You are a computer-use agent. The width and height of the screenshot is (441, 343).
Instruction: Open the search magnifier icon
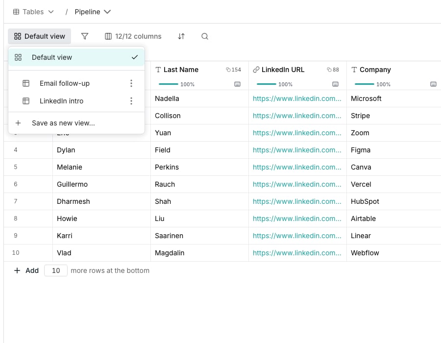[205, 36]
